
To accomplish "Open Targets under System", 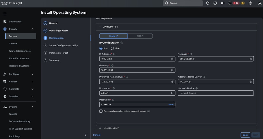I will coord(13,114).
